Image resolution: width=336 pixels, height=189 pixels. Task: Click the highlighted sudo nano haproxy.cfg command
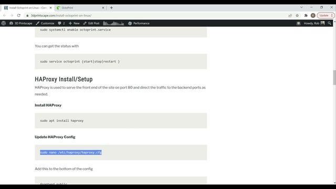pyautogui.click(x=71, y=152)
